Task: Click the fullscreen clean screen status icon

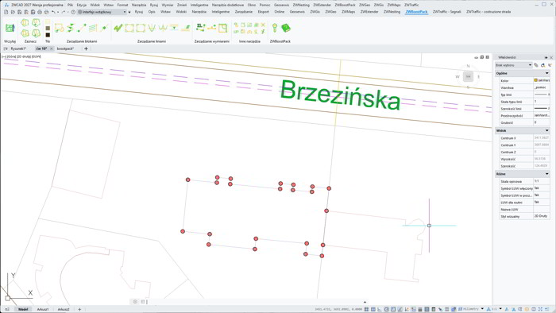Action: click(x=540, y=310)
